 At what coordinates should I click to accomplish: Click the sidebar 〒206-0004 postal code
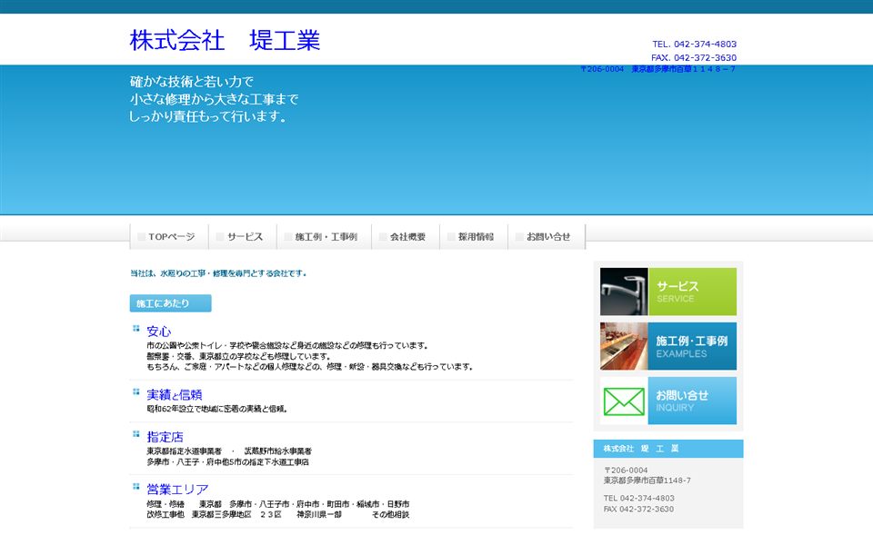626,470
